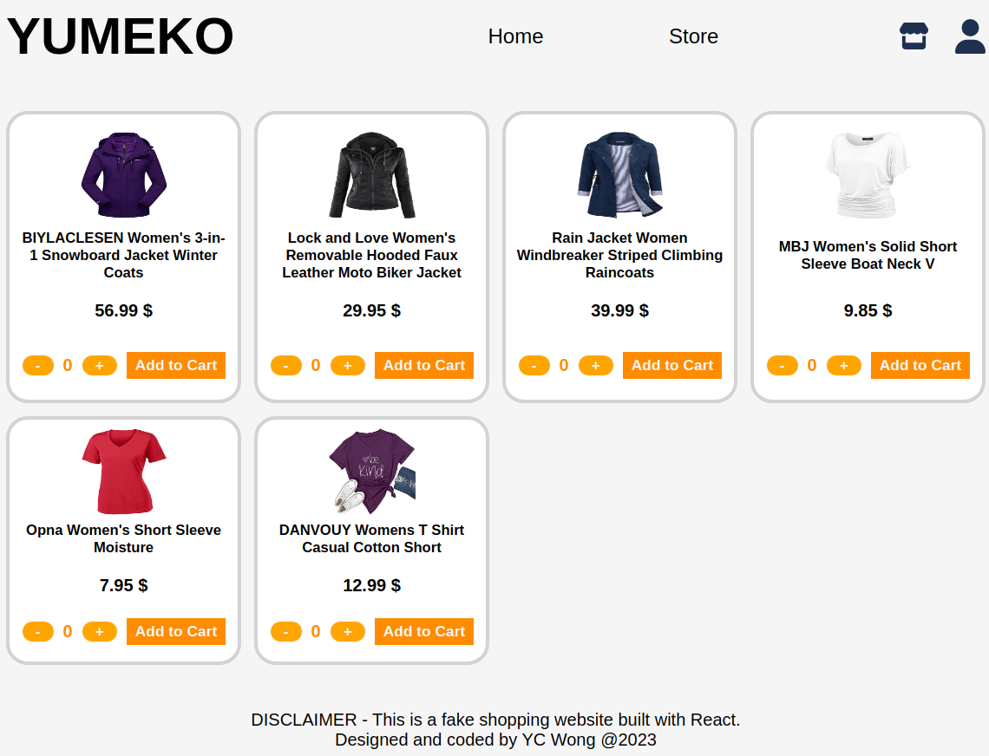The height and width of the screenshot is (756, 989).
Task: Select the white boat neck top image
Action: pos(868,175)
